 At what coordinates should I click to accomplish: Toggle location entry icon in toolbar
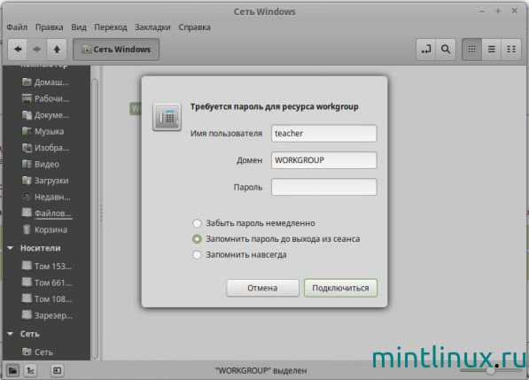click(426, 50)
